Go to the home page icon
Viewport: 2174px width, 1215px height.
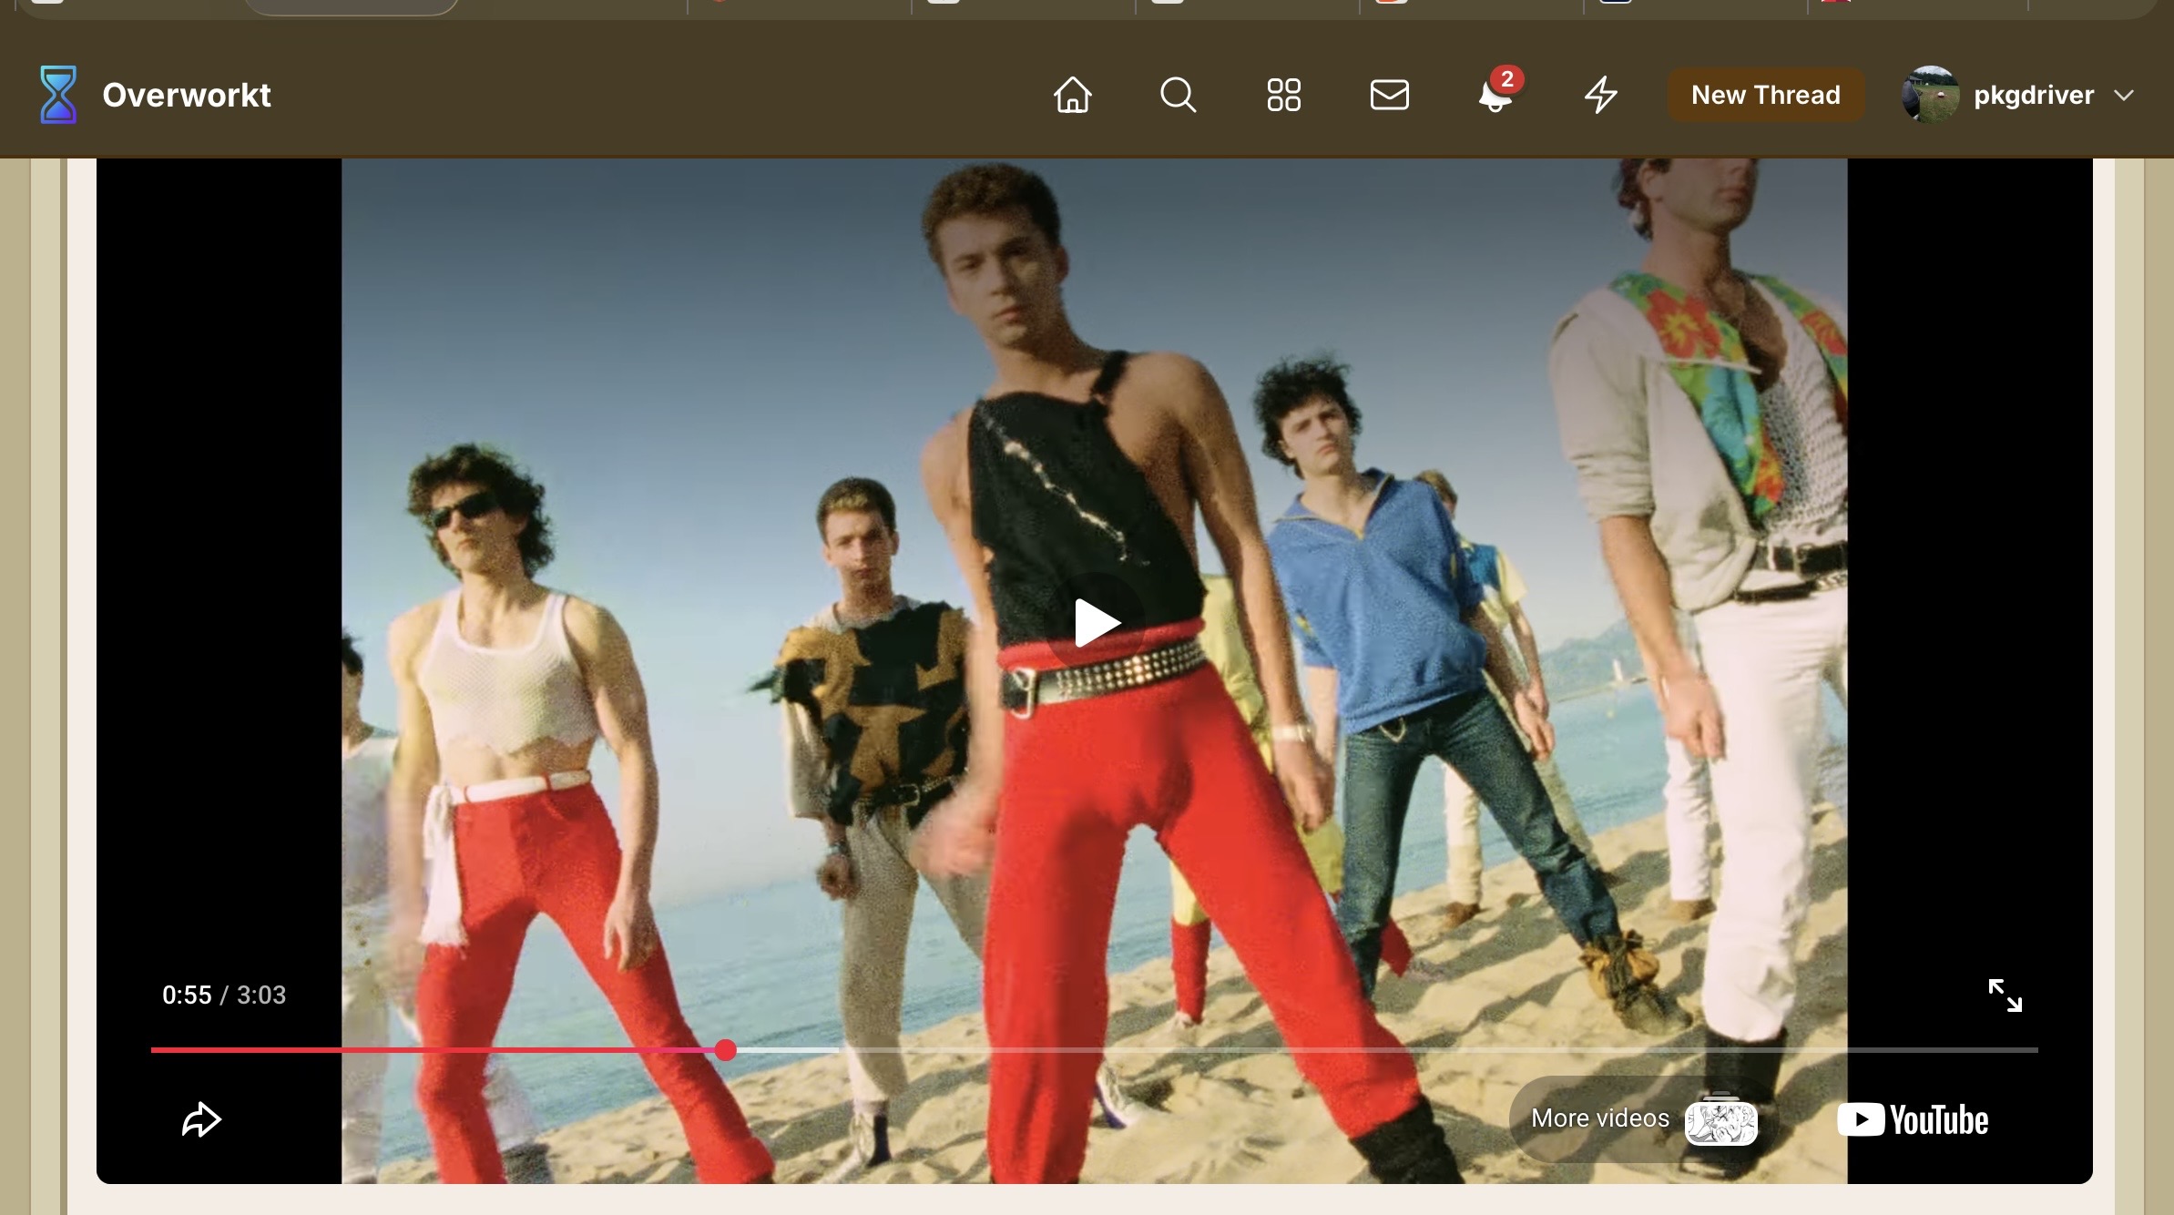coord(1073,95)
